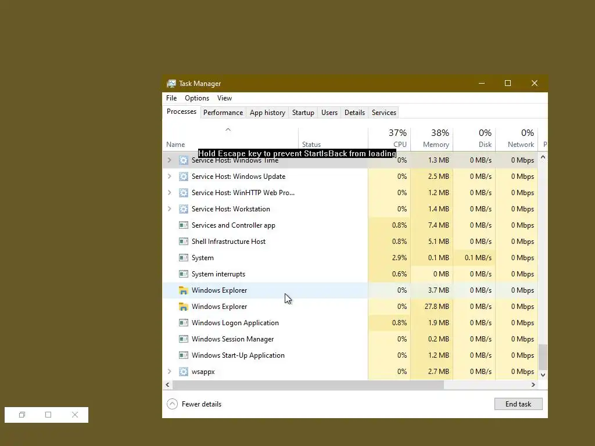Minimize the Task Manager window
Image resolution: width=595 pixels, height=446 pixels.
click(x=482, y=84)
